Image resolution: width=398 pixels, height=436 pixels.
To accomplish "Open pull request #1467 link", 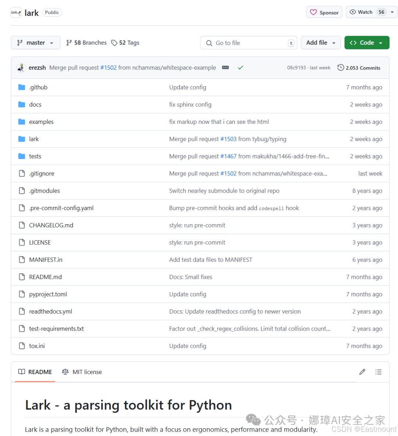I will pyautogui.click(x=228, y=156).
